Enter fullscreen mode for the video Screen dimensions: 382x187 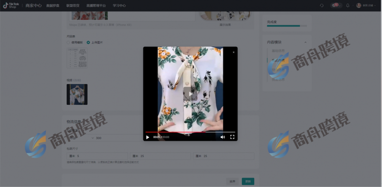pyautogui.click(x=232, y=137)
